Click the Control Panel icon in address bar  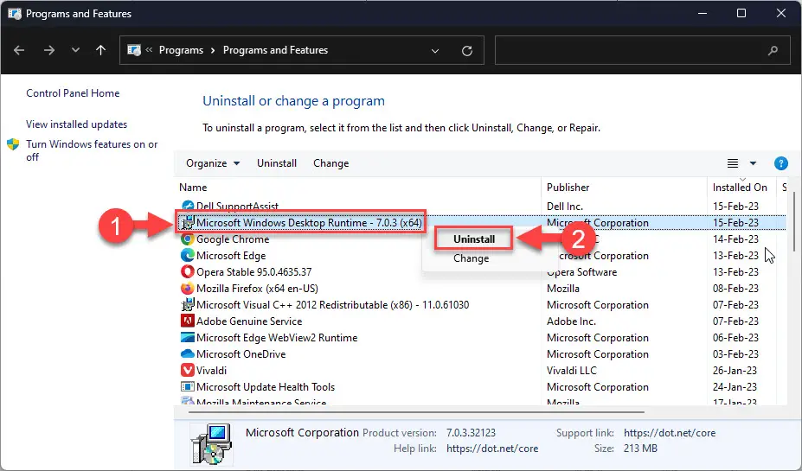tap(134, 50)
